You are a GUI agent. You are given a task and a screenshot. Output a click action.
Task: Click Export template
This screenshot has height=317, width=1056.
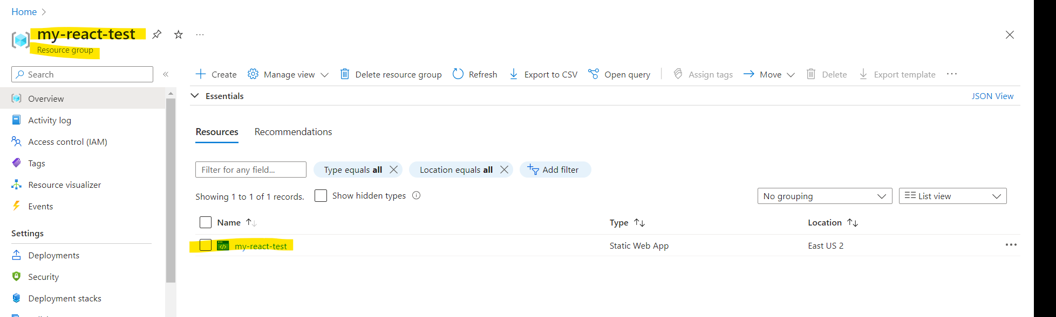point(897,74)
